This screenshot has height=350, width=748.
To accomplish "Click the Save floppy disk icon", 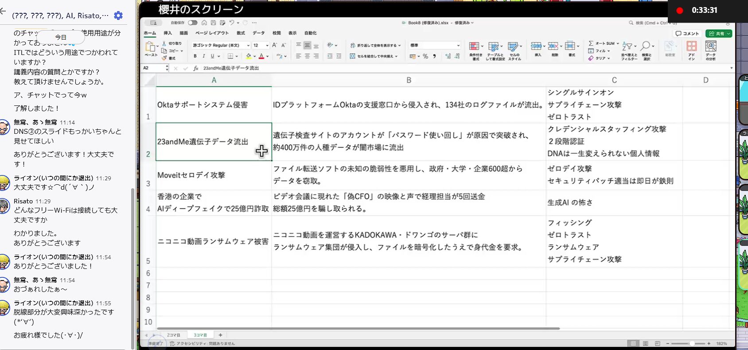I will [x=213, y=23].
